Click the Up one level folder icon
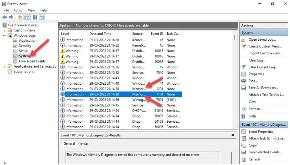Screen dimensions: 290x165 pyautogui.click(x=20, y=17)
